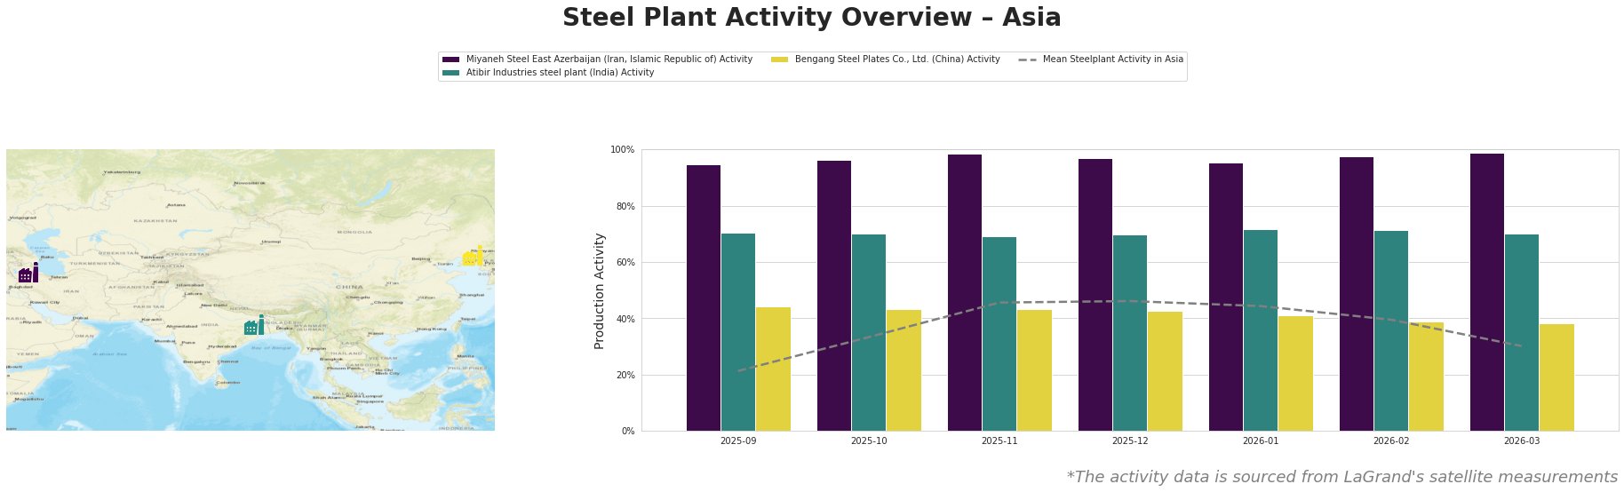Click the purple bar for 2026-03

1487,292
